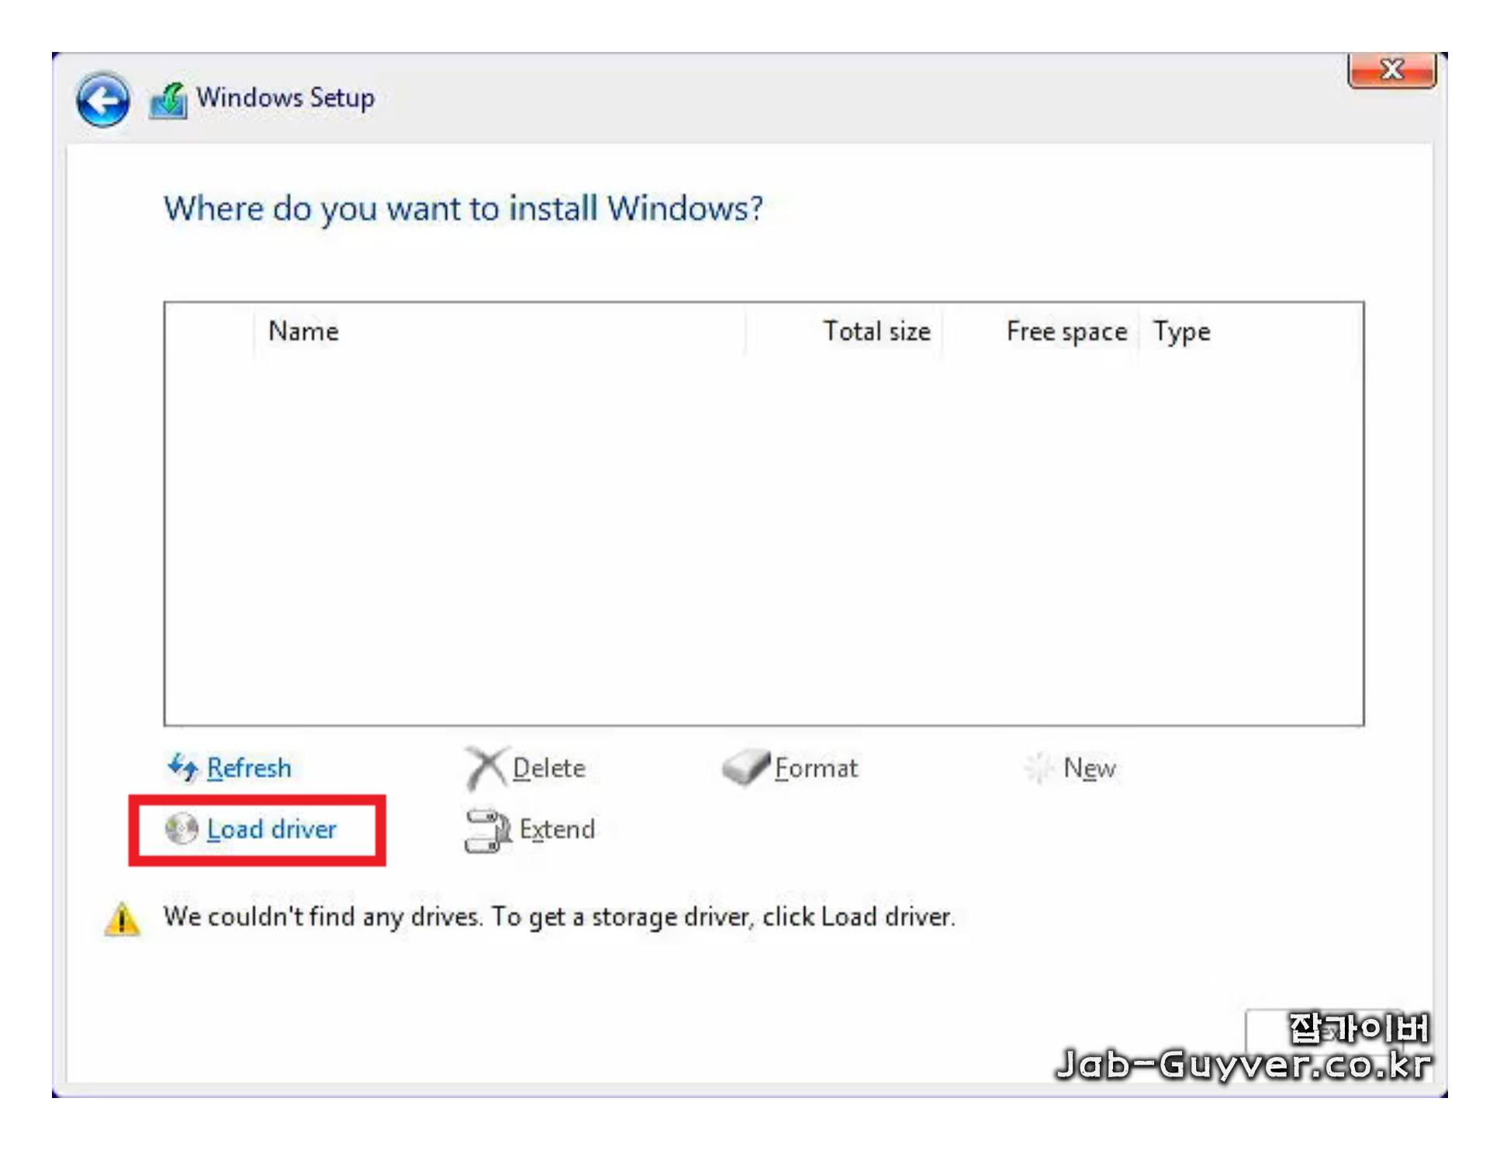Viewport: 1500px width, 1150px height.
Task: Sort by Name column header
Action: (x=303, y=331)
